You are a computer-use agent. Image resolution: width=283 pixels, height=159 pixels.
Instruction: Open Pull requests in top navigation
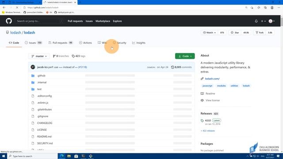(75, 21)
